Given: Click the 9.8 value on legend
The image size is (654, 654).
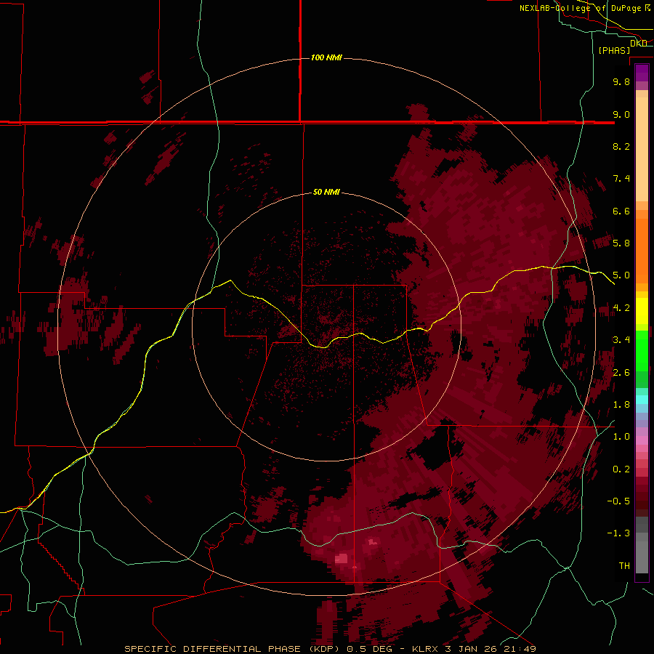Looking at the screenshot, I should [621, 81].
